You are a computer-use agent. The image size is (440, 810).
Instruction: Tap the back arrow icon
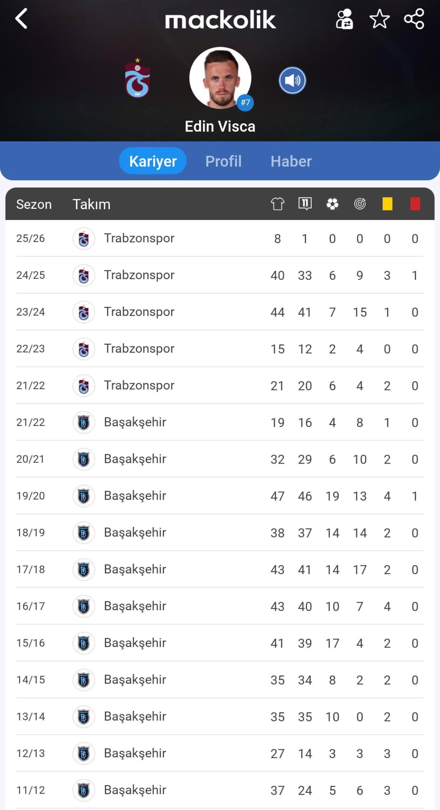pos(22,19)
